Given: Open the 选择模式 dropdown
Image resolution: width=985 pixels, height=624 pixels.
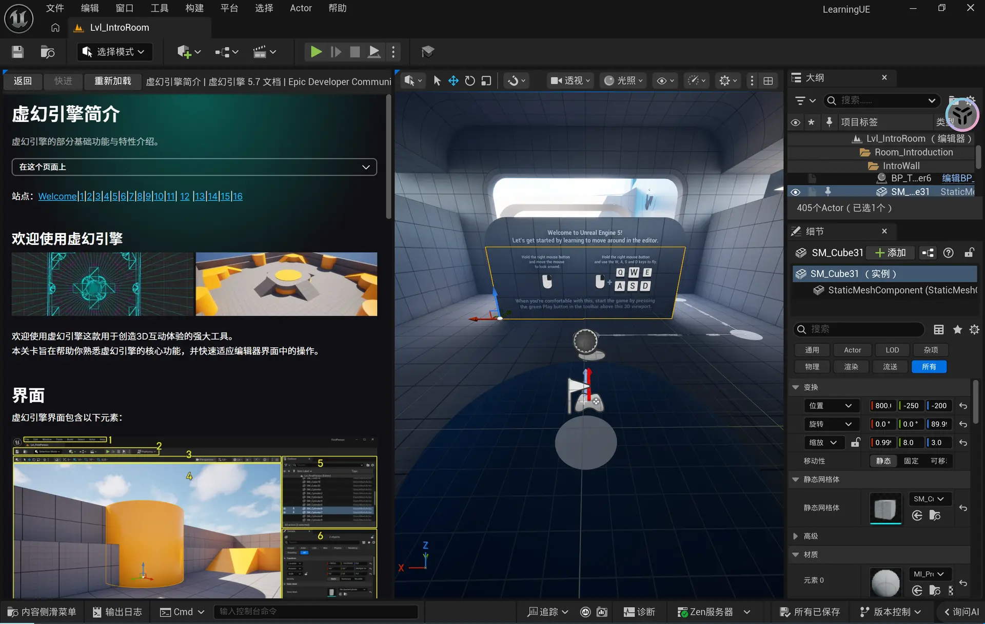Looking at the screenshot, I should pos(114,52).
